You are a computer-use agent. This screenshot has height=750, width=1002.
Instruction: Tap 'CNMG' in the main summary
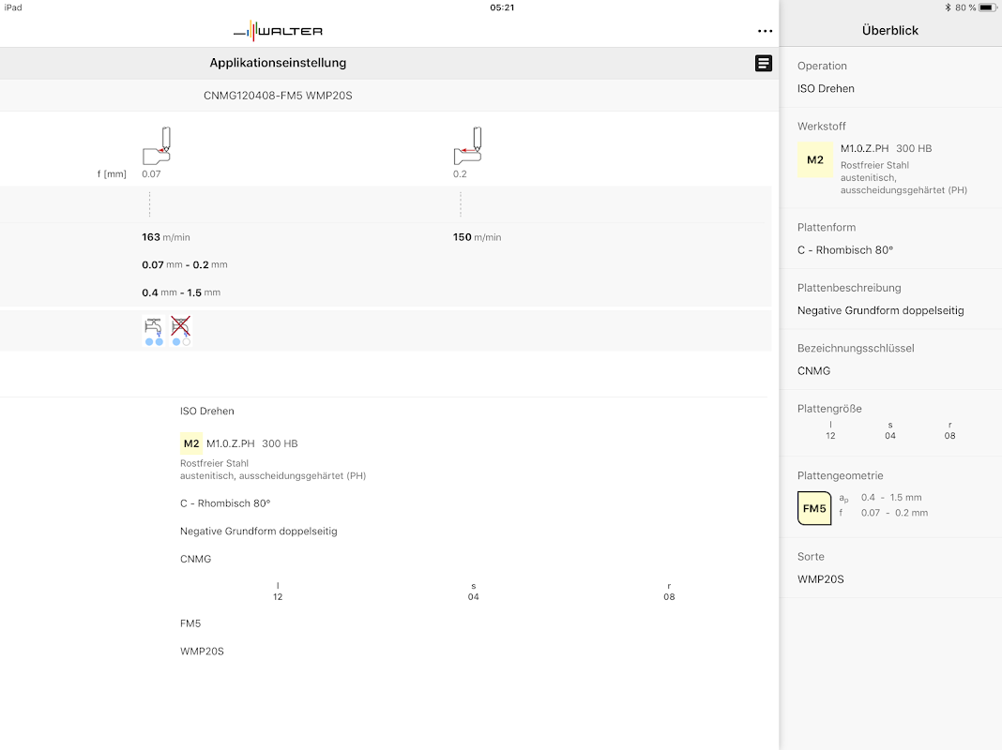click(x=195, y=559)
